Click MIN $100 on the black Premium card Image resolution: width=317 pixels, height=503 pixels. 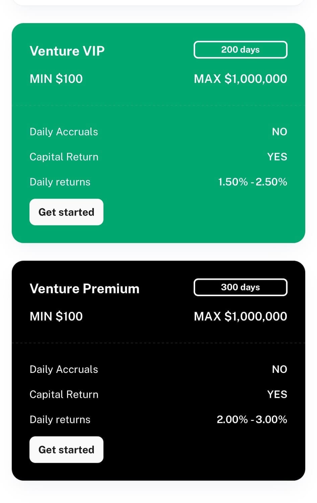tap(56, 316)
